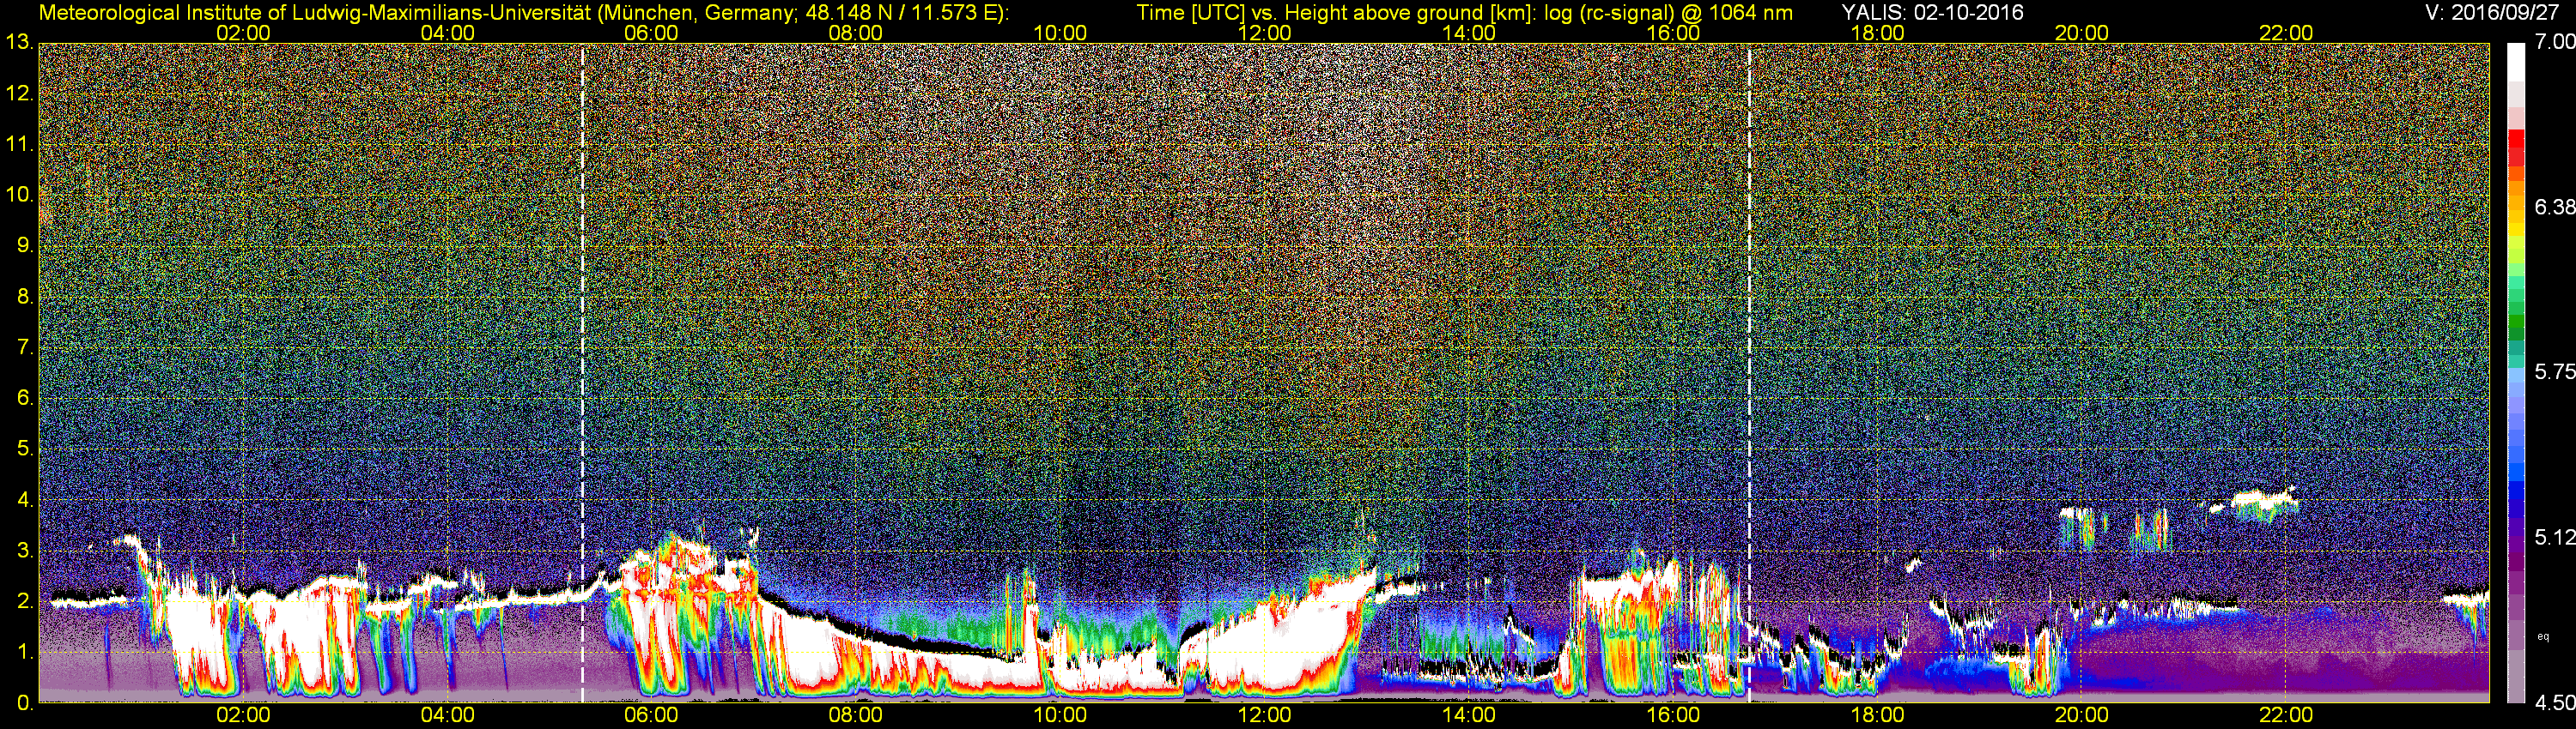This screenshot has width=2576, height=729.
Task: Click the 14:00 label on the bottom time axis
Action: pyautogui.click(x=1468, y=716)
